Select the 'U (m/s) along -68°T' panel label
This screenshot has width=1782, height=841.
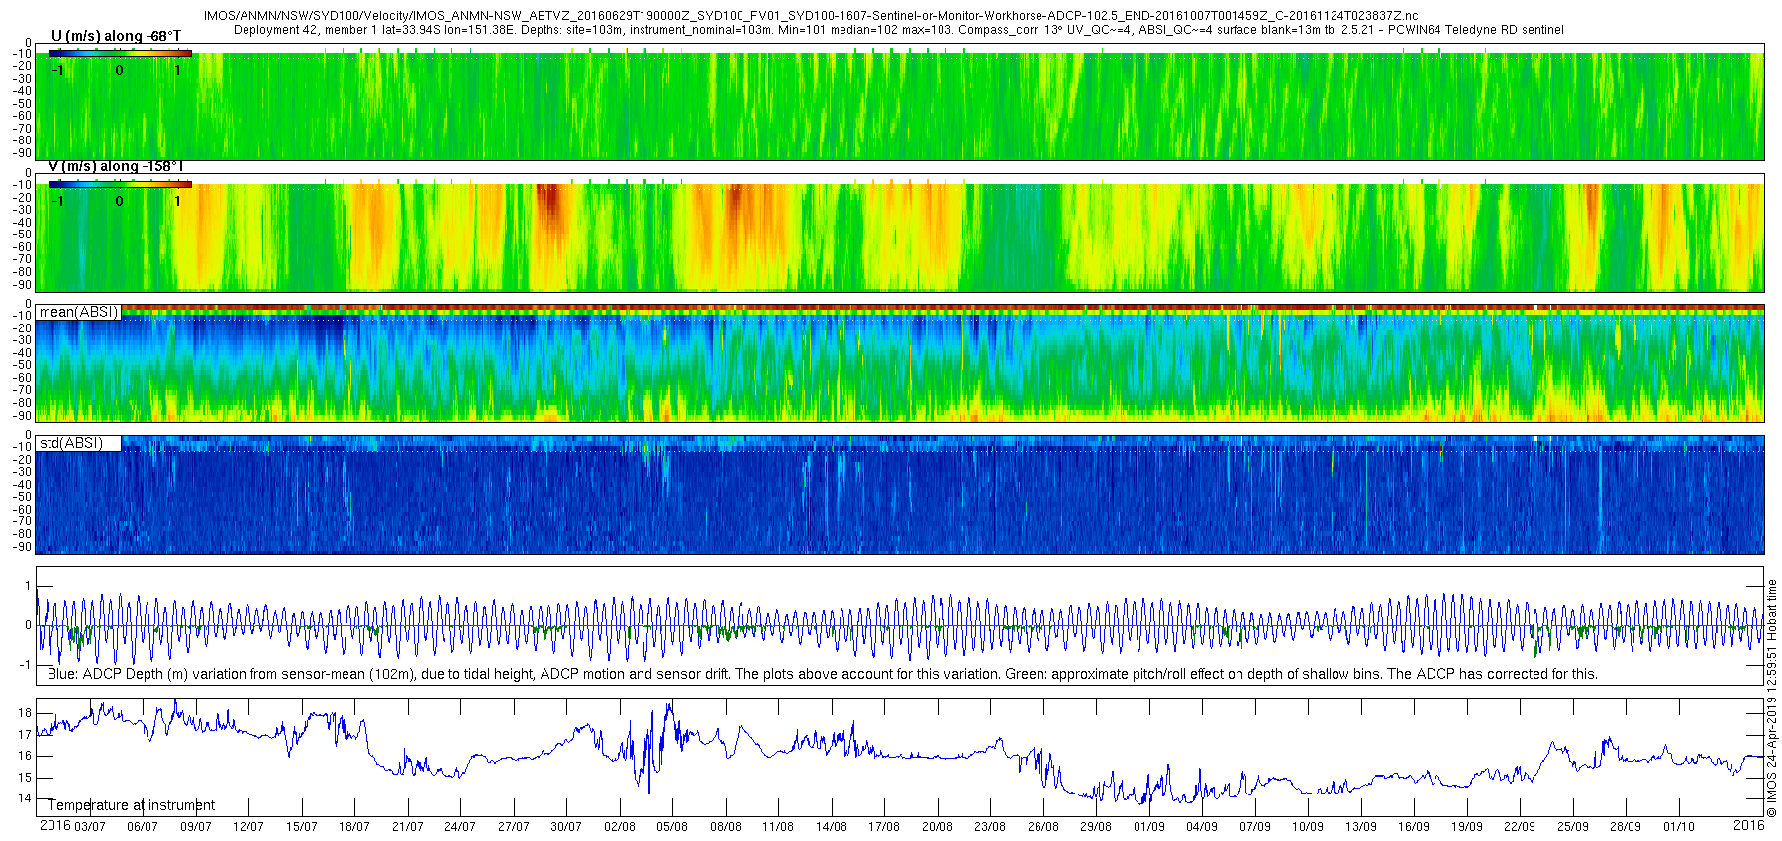[116, 36]
